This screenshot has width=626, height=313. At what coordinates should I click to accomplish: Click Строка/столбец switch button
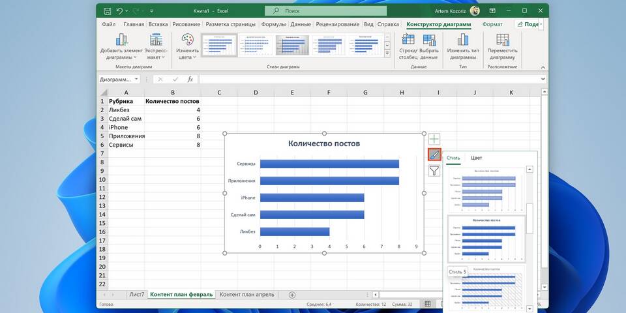pyautogui.click(x=408, y=46)
